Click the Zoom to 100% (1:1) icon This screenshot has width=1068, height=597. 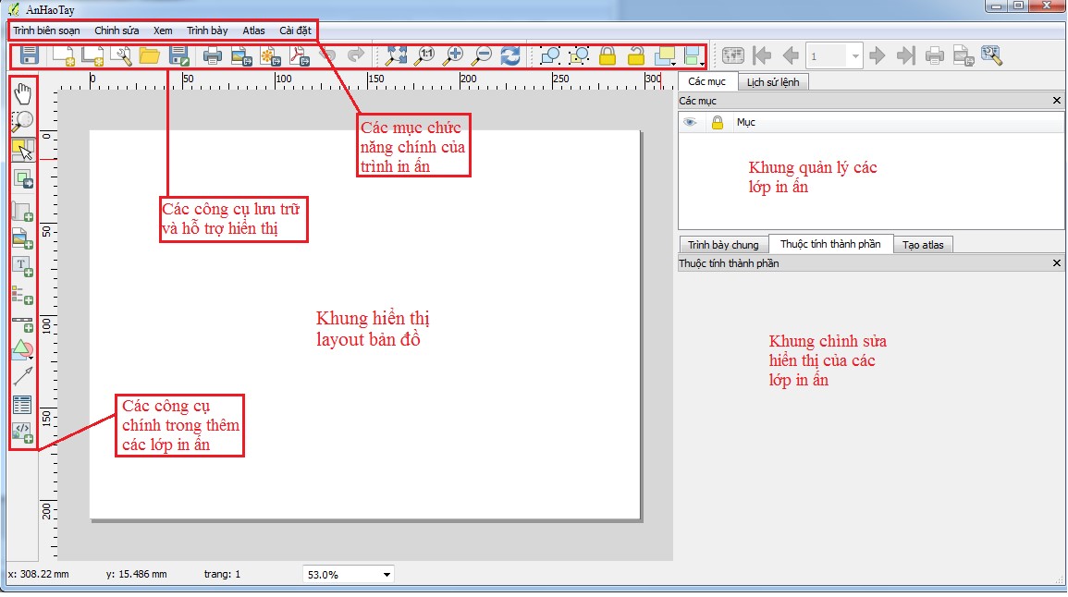424,55
